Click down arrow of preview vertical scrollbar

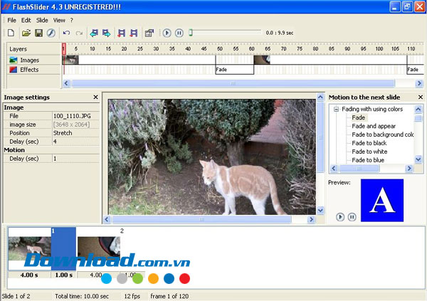pyautogui.click(x=320, y=211)
